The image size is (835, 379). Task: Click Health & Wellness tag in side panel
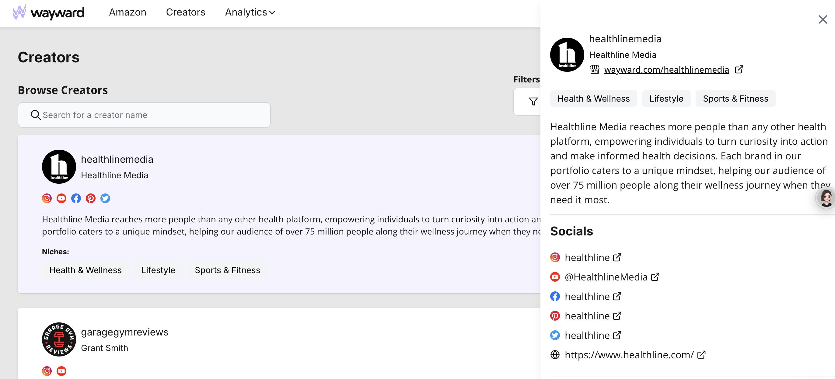tap(593, 99)
